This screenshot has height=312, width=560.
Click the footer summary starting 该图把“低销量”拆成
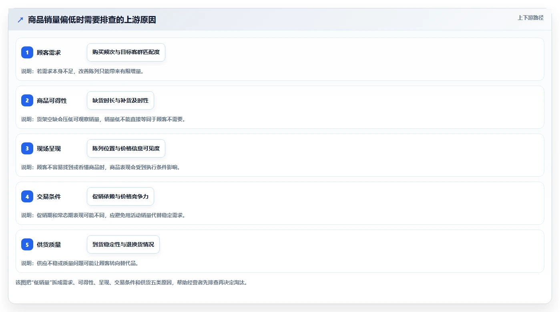pyautogui.click(x=132, y=282)
